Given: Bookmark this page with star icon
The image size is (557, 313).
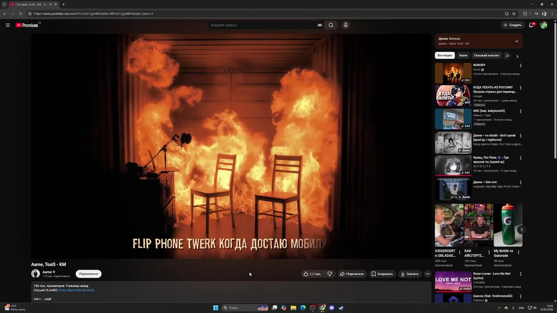Looking at the screenshot, I should coord(514,13).
